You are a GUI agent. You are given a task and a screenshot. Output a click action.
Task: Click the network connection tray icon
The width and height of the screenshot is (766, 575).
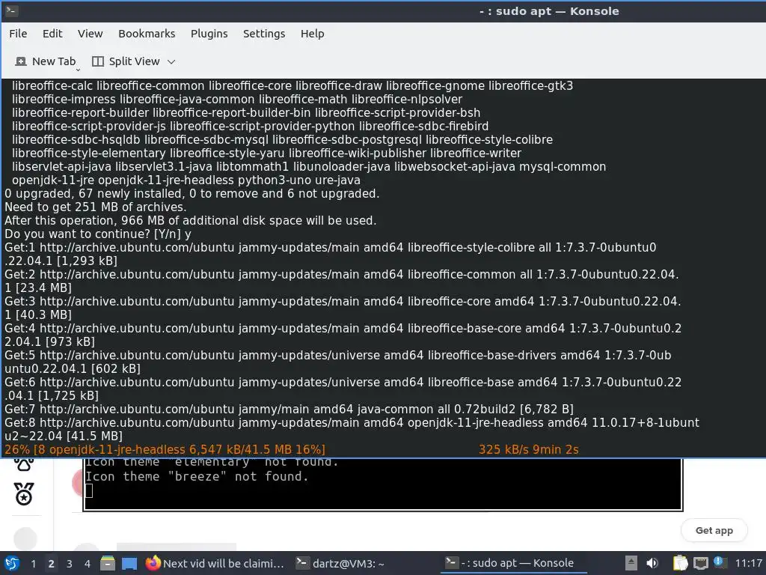point(700,563)
